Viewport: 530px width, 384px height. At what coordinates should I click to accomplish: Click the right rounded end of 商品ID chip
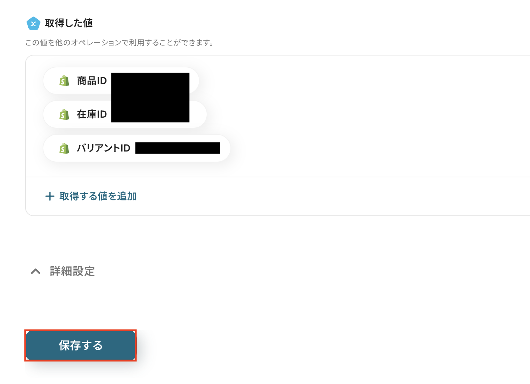(194, 81)
